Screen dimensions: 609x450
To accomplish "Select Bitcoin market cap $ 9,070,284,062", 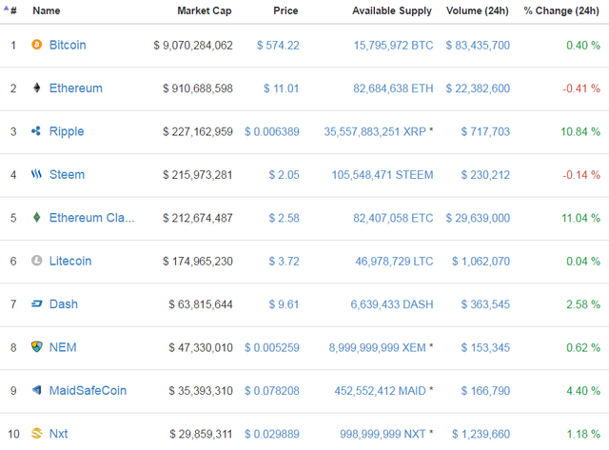I will coord(193,46).
